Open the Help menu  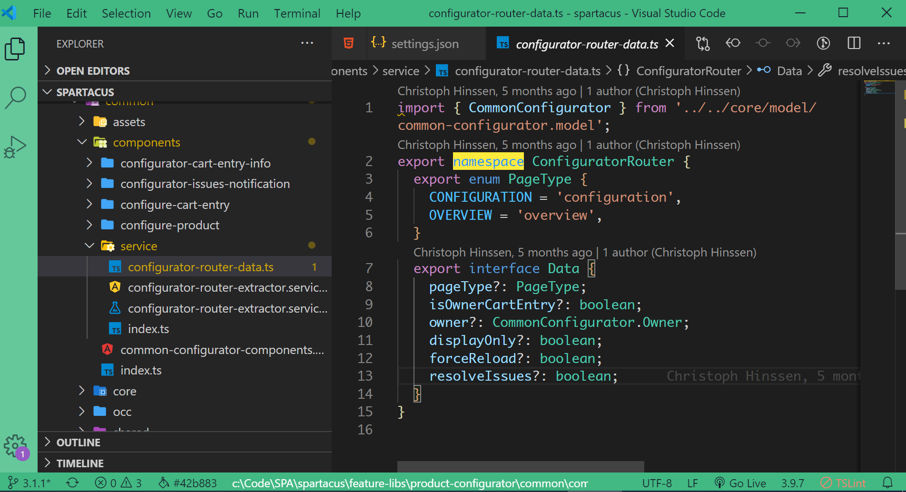(348, 13)
